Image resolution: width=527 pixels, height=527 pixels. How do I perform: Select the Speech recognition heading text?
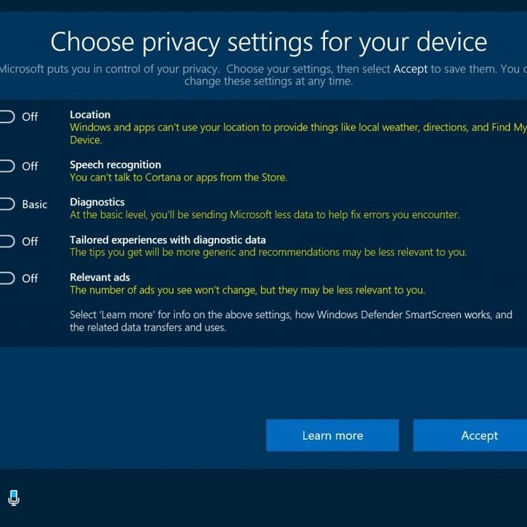coord(115,165)
